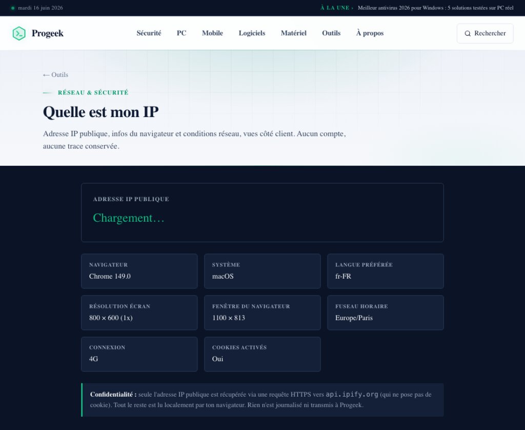Click the 'api.ipify.org' code text

click(352, 395)
